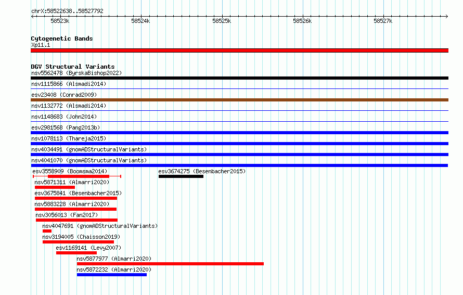This screenshot has width=463, height=295.
Task: Open esv3675841 (Besenbacher2015) label
Action: (x=78, y=193)
